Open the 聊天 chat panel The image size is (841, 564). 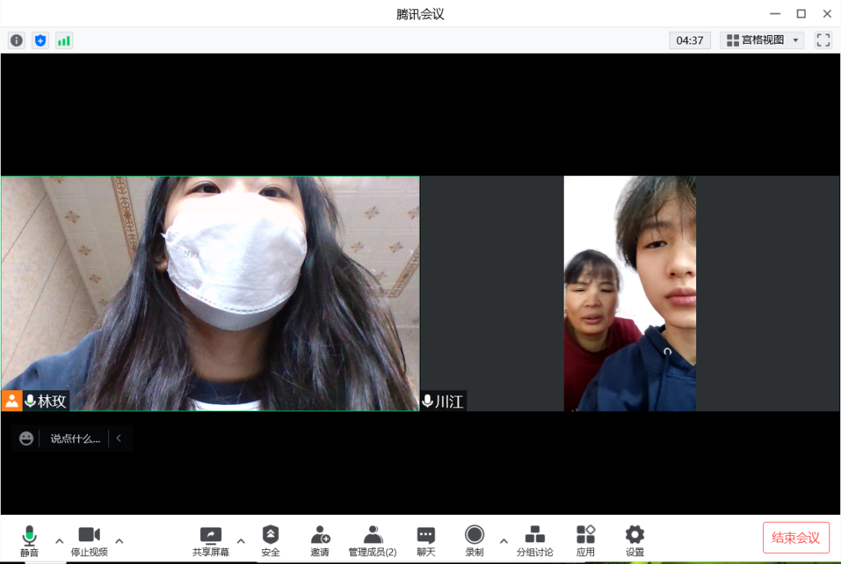pyautogui.click(x=426, y=541)
